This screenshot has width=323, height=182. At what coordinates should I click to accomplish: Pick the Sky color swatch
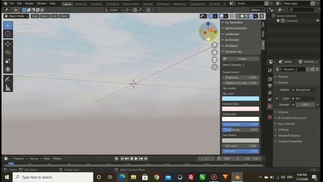click(x=241, y=99)
